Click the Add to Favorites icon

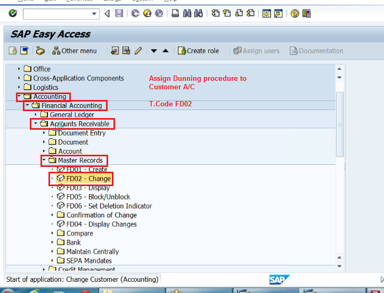(115, 51)
